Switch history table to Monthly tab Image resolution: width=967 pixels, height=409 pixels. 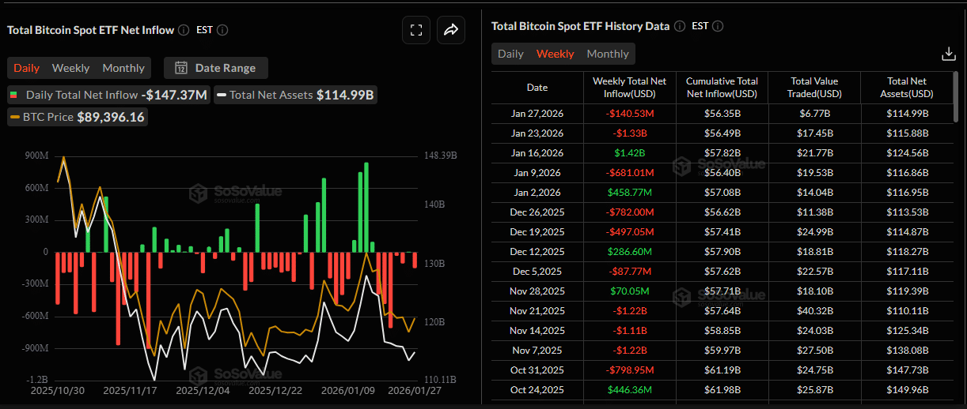pyautogui.click(x=608, y=54)
